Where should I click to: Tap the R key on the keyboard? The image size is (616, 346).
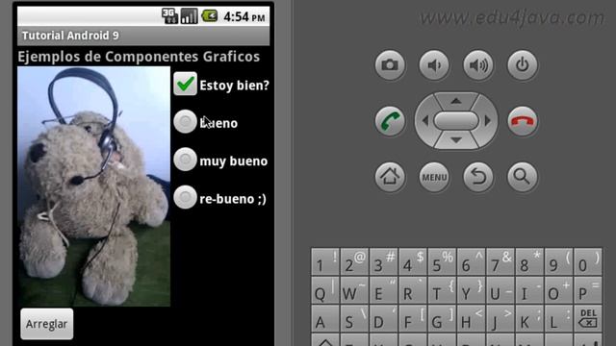pos(413,290)
